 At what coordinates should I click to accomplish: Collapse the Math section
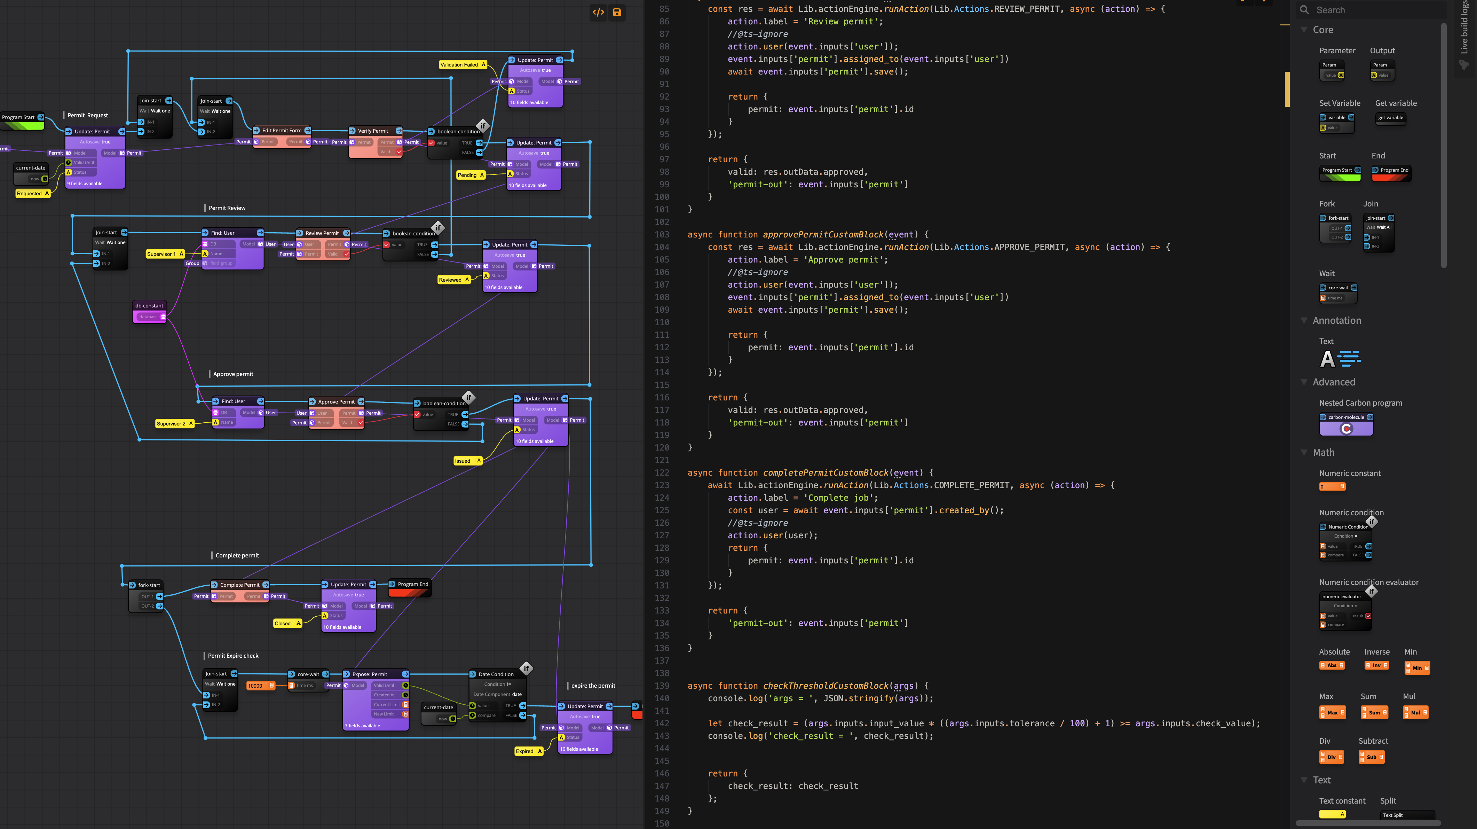pos(1304,452)
